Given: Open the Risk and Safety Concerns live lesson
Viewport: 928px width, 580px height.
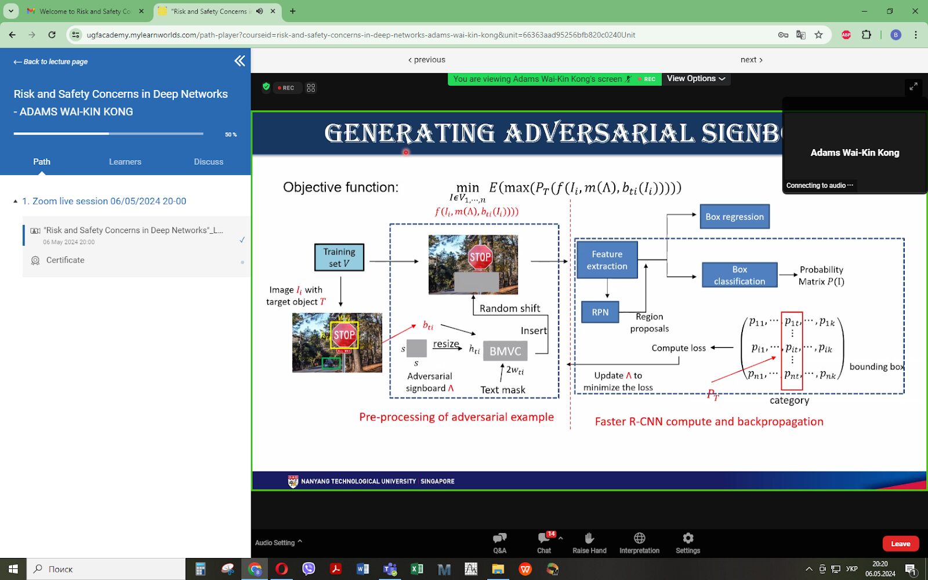Looking at the screenshot, I should (136, 235).
